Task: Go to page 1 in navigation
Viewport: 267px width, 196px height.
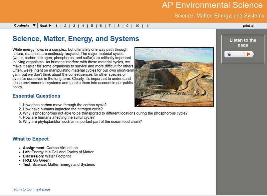Action: click(56, 26)
